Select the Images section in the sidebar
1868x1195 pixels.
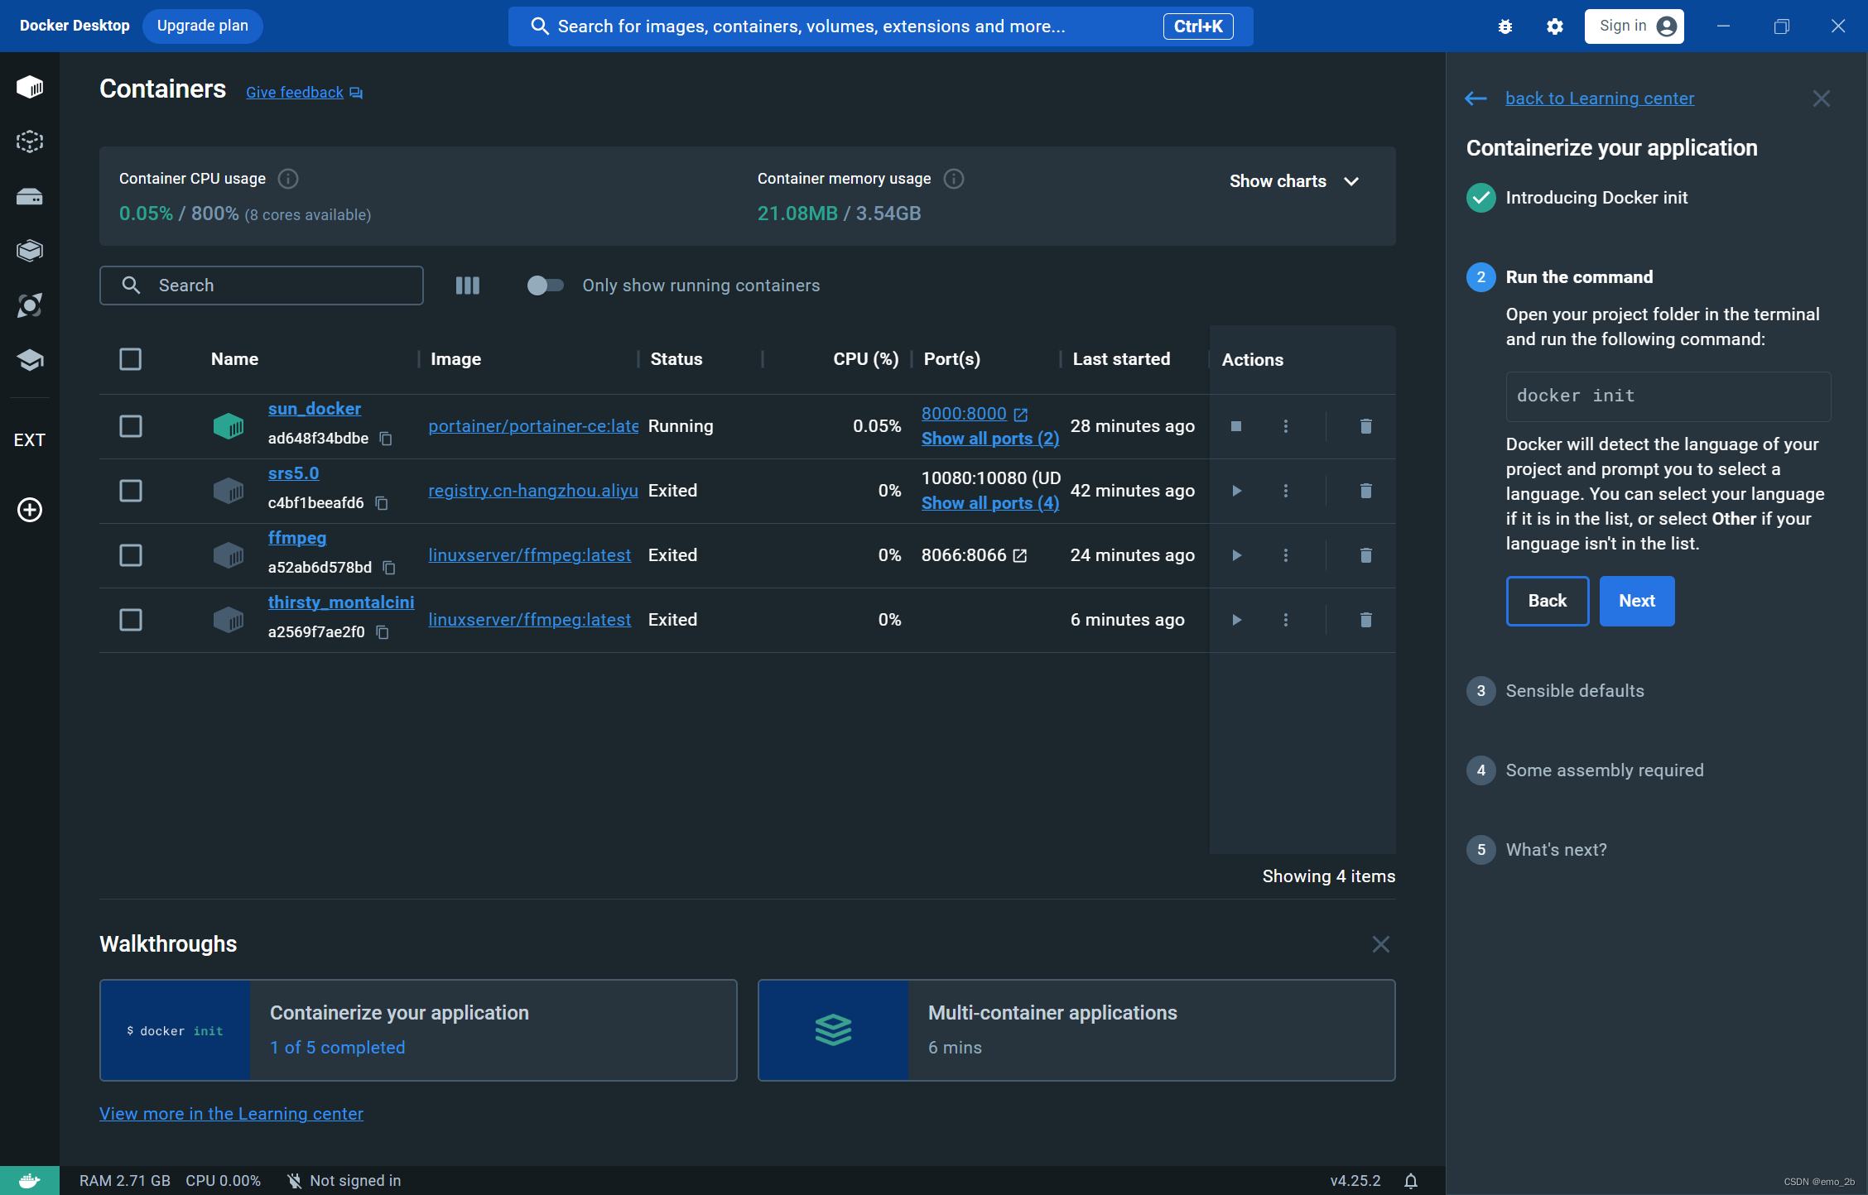tap(30, 141)
